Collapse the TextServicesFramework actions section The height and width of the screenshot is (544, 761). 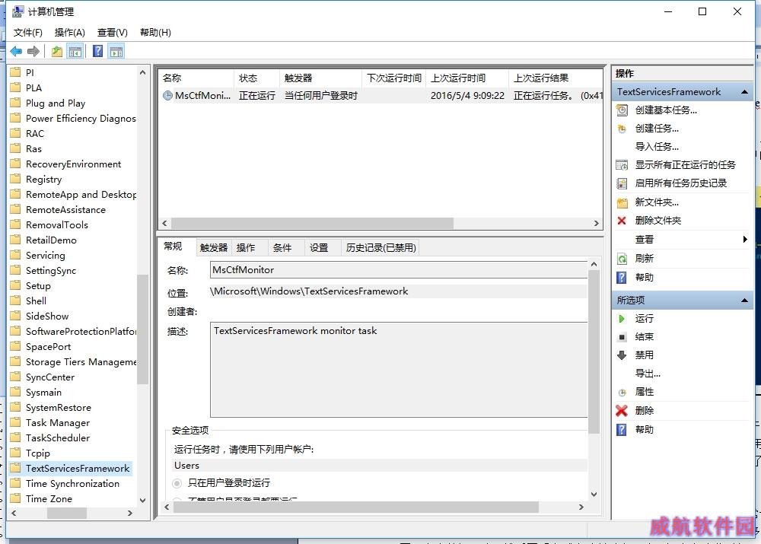pos(744,92)
